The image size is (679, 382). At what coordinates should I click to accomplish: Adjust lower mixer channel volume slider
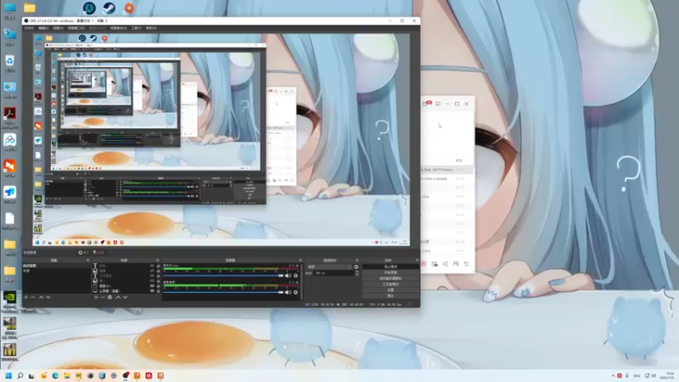(x=223, y=292)
